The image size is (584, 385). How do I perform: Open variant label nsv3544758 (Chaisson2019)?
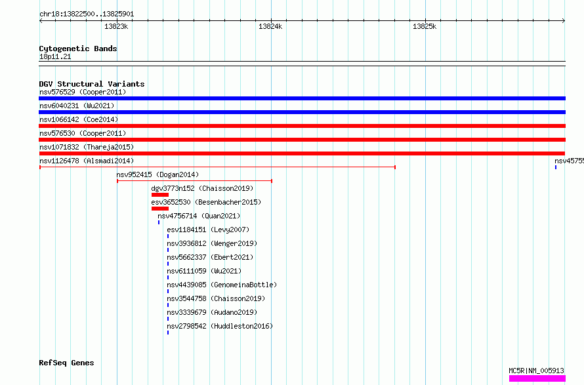tap(216, 298)
